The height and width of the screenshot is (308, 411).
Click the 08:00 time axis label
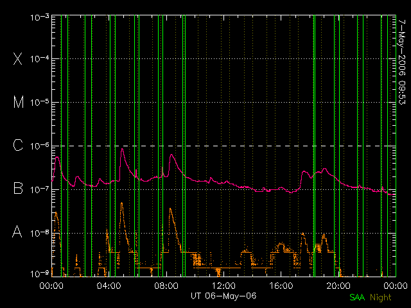tap(166, 286)
